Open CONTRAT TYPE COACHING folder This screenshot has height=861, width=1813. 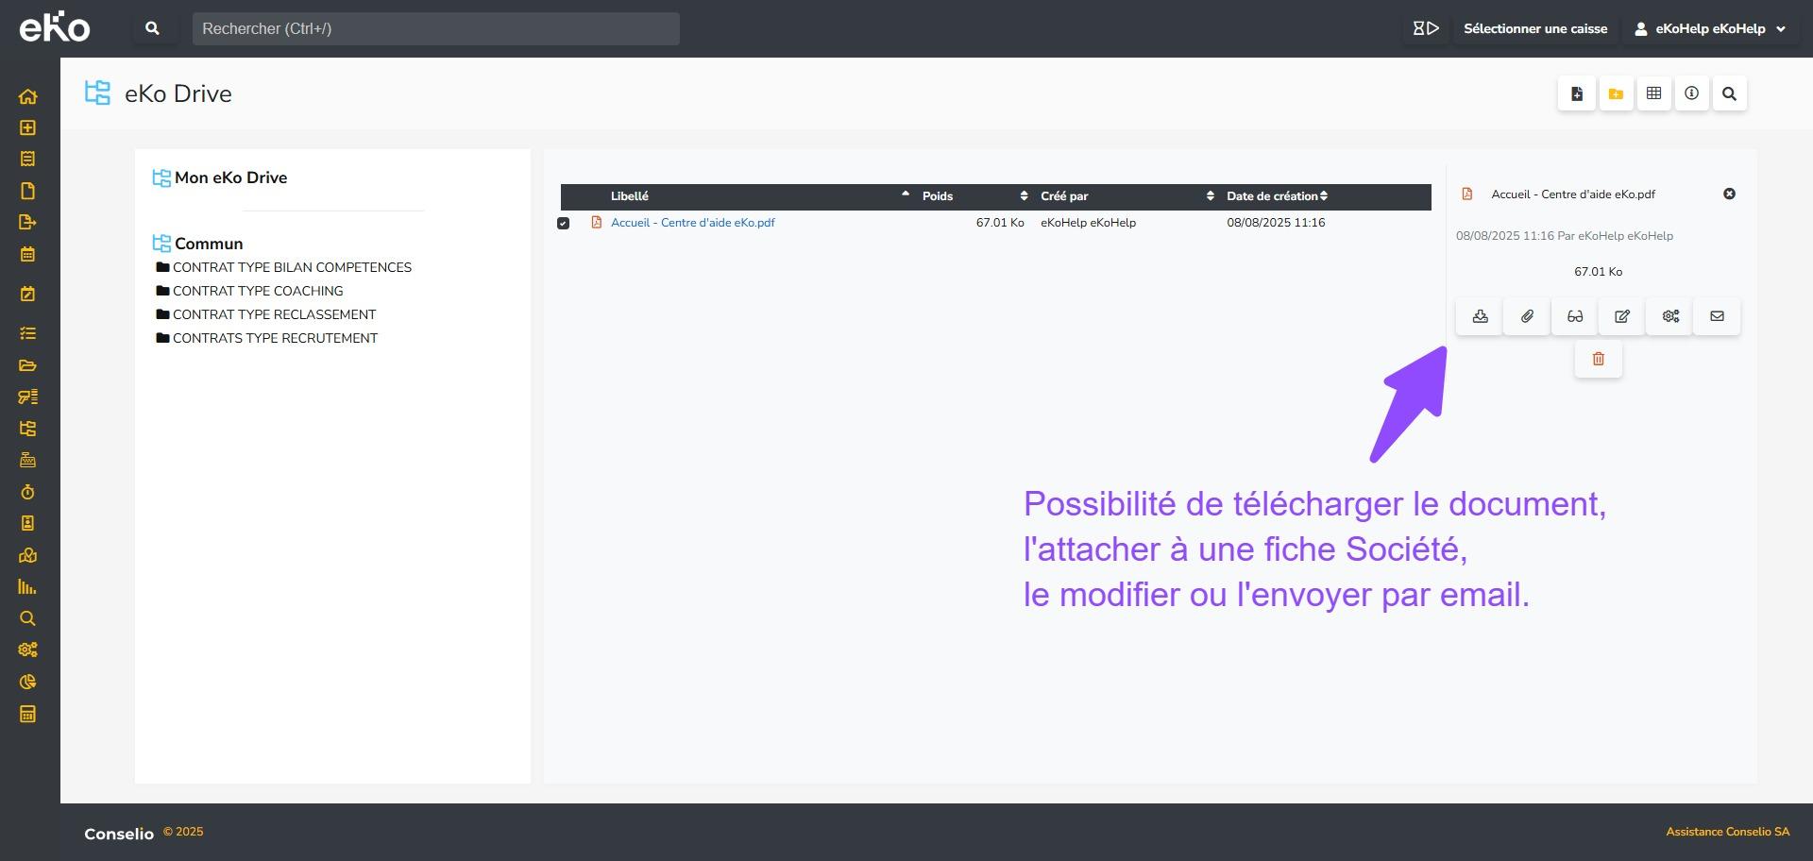coord(257,291)
